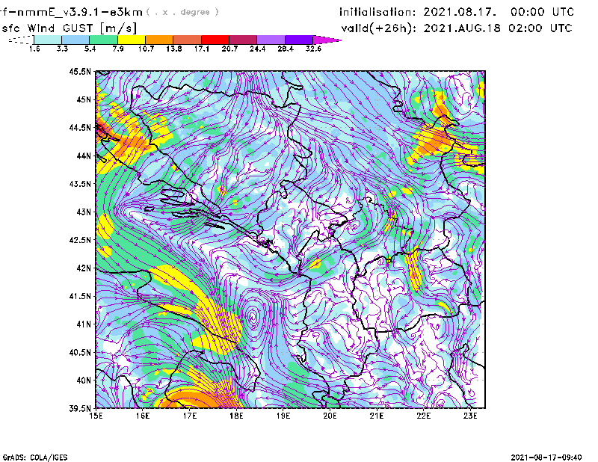Screen dimensions: 598x462
Task: Click the 45.5N latitude axis label
Action: click(80, 71)
